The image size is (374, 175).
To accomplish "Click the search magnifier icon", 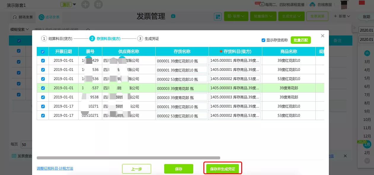I will point(88,30).
